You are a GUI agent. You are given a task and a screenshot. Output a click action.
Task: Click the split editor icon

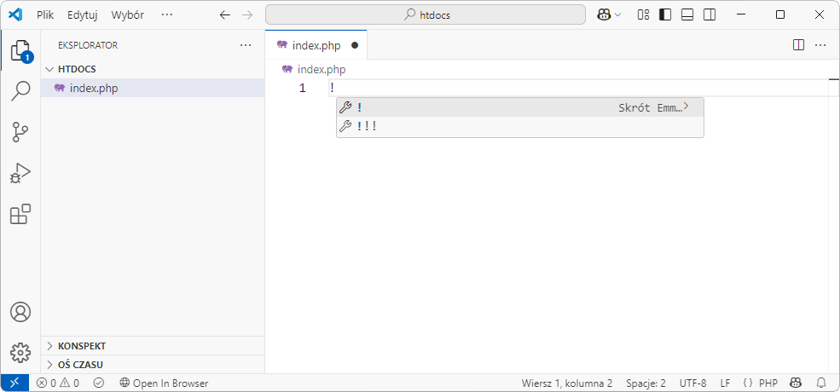click(798, 45)
